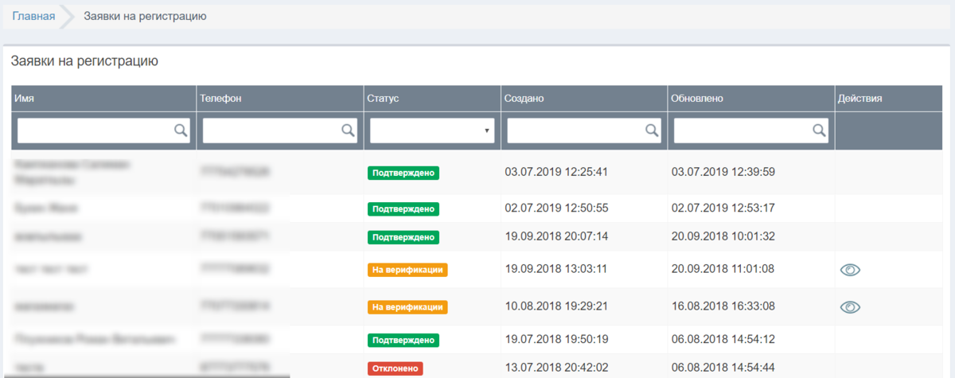Click the search icon in Создано filter

pos(652,131)
